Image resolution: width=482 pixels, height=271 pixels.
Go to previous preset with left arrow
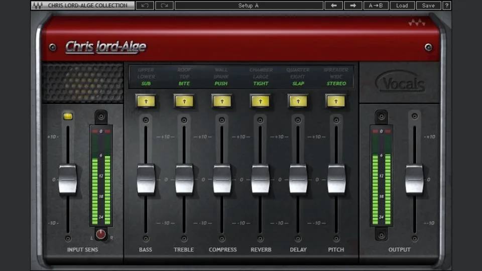(333, 6)
